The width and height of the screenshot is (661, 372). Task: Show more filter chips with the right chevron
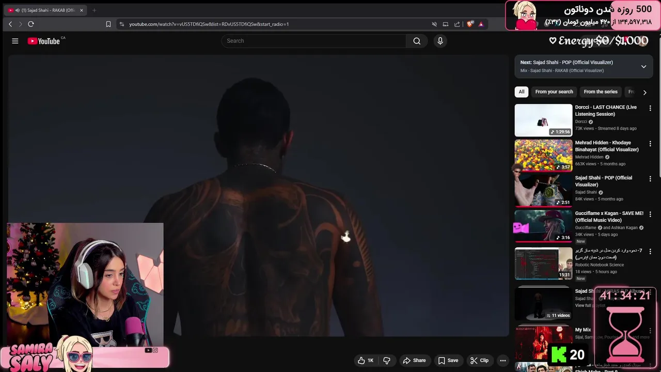[644, 92]
